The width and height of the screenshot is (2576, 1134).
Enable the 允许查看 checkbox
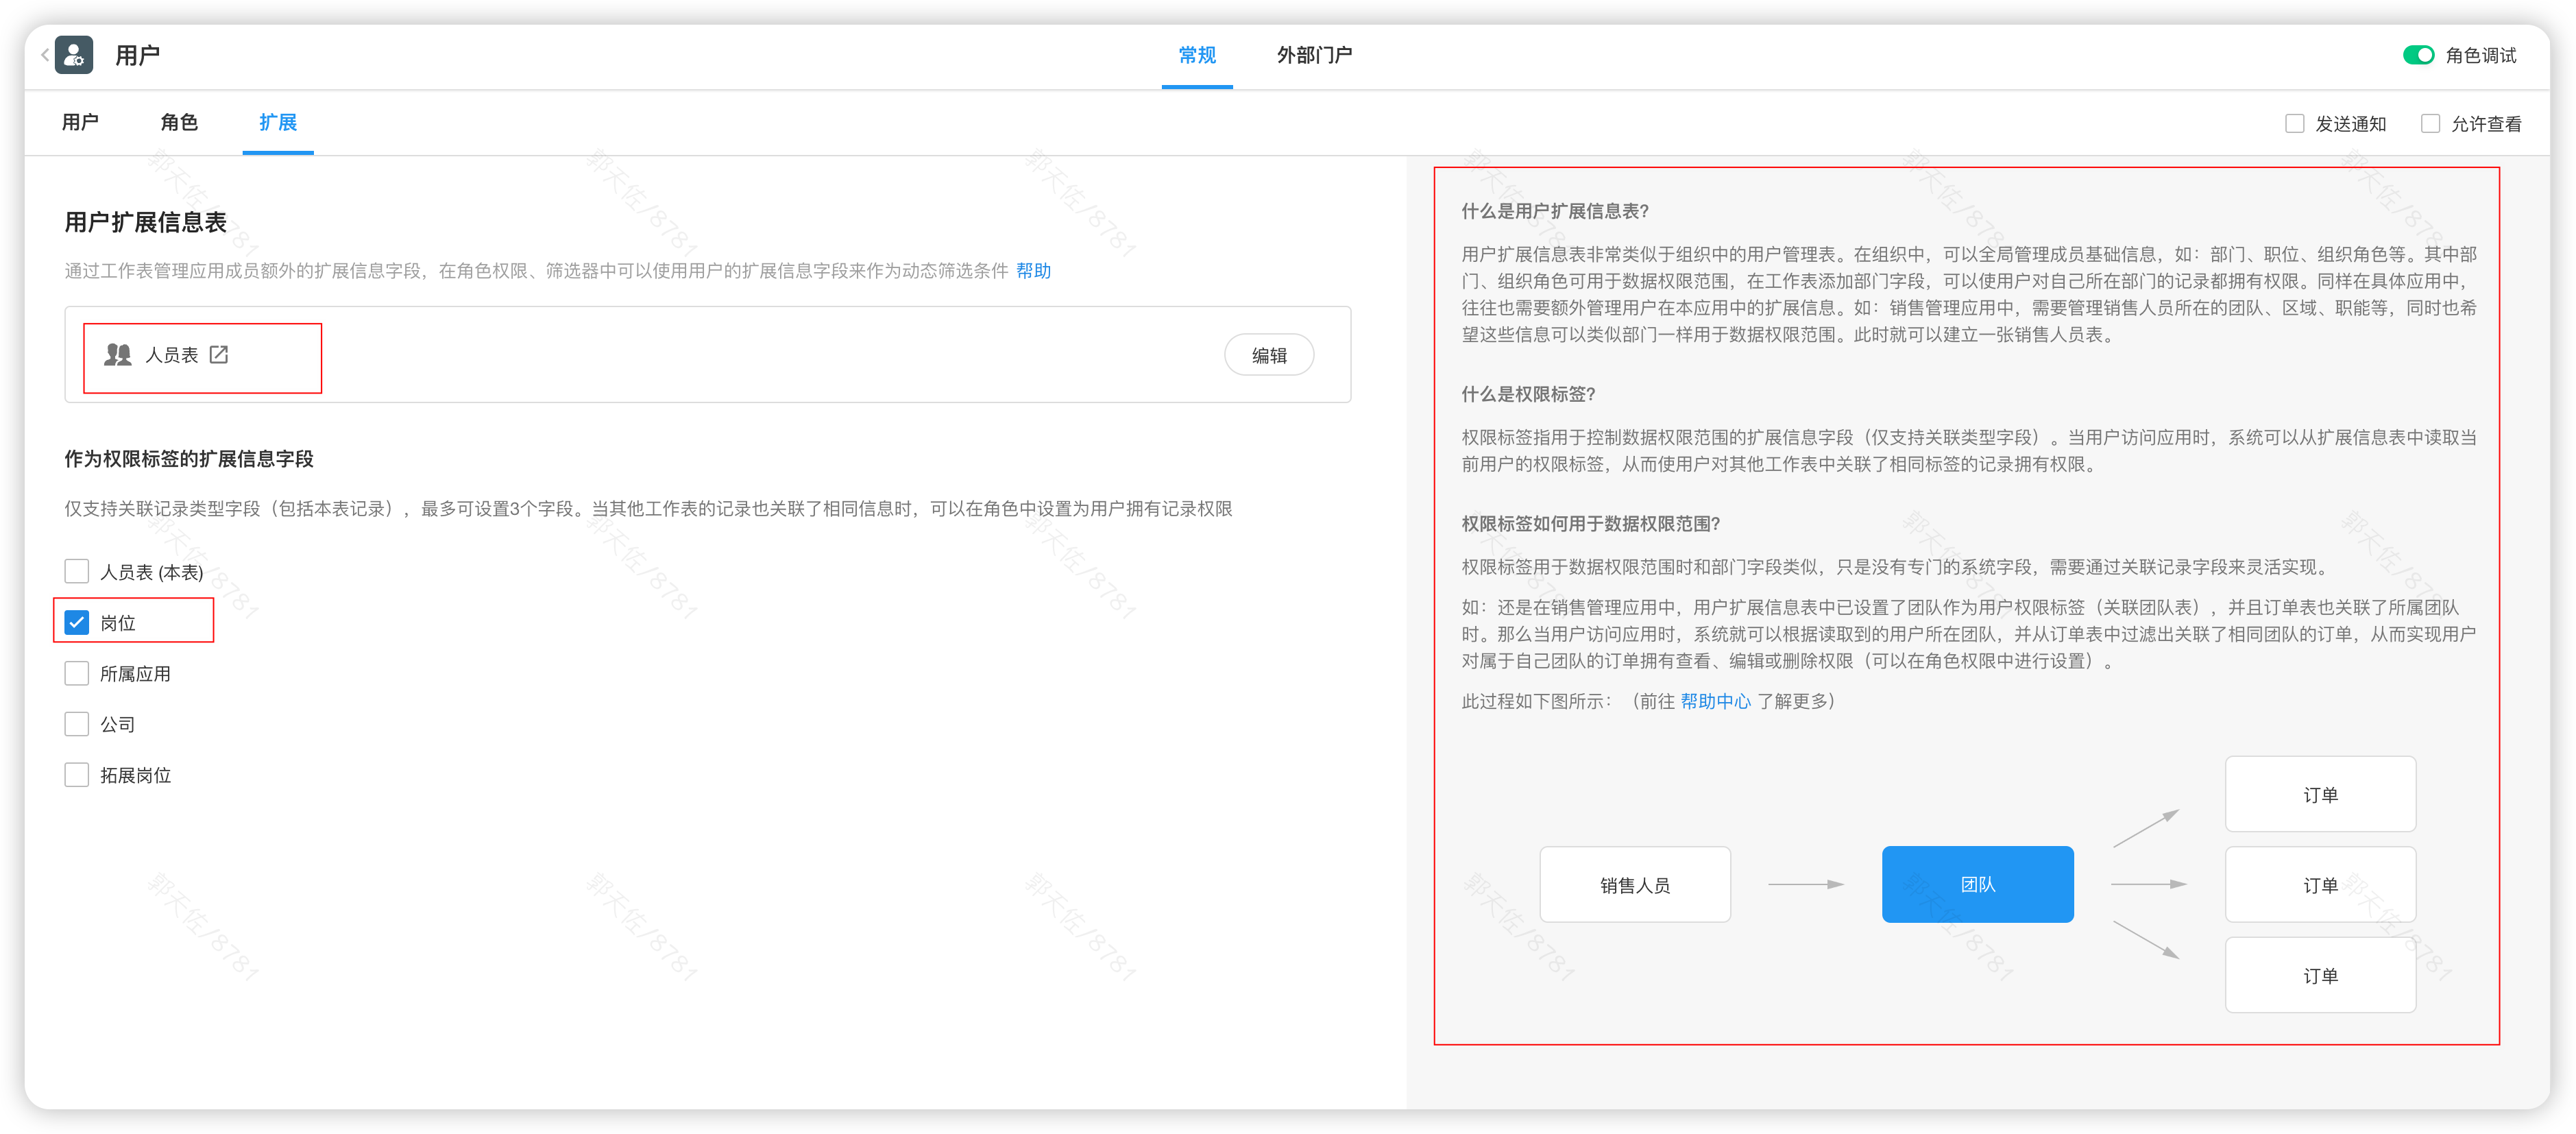(x=2430, y=124)
